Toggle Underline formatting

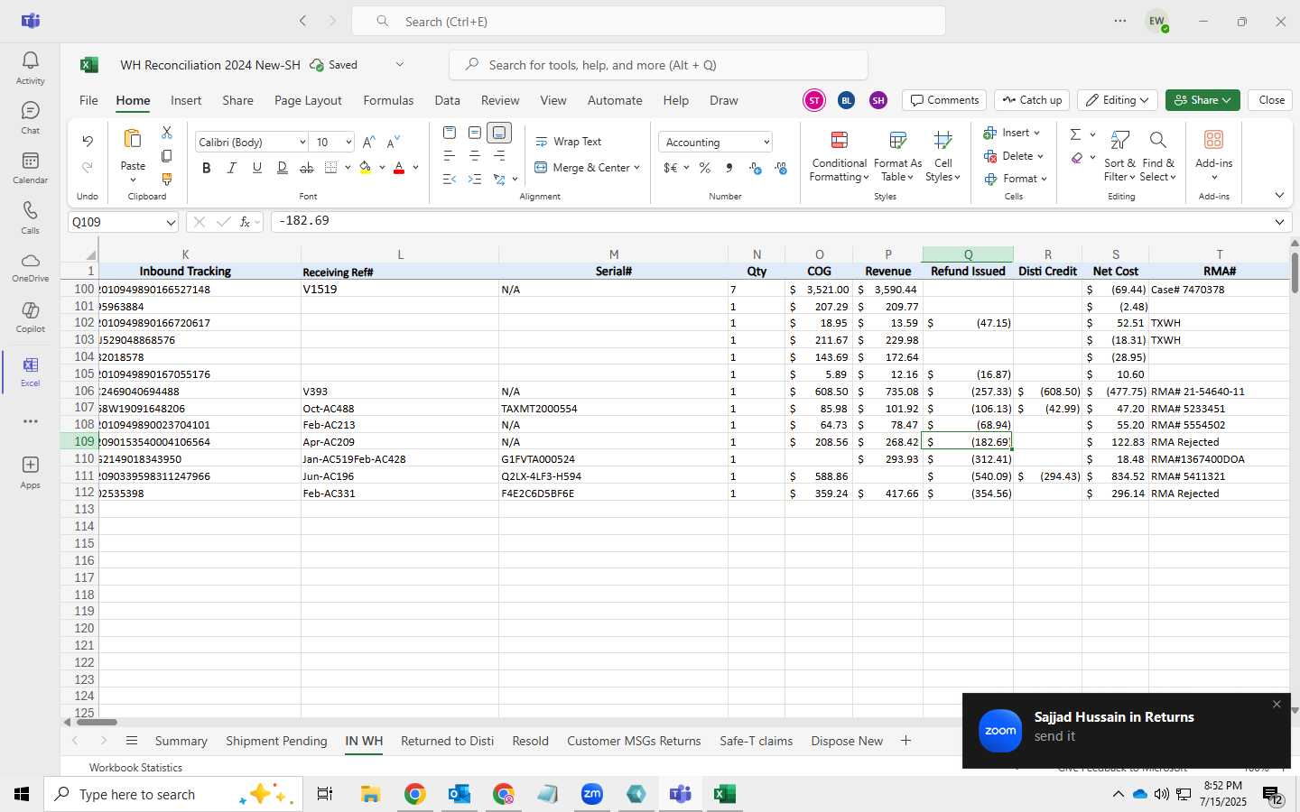256,168
